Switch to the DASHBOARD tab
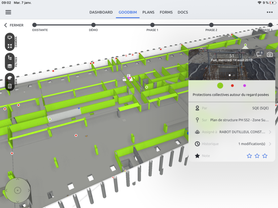Image resolution: width=278 pixels, height=208 pixels. tap(101, 12)
